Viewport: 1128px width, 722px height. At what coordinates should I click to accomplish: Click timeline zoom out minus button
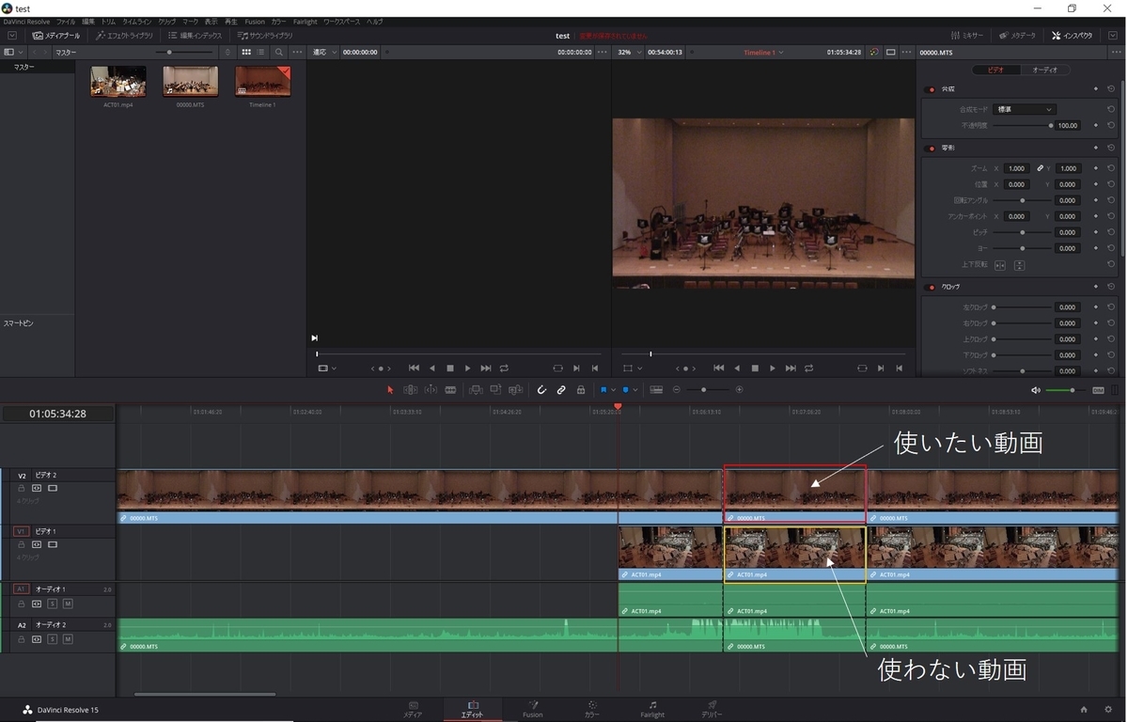click(677, 389)
